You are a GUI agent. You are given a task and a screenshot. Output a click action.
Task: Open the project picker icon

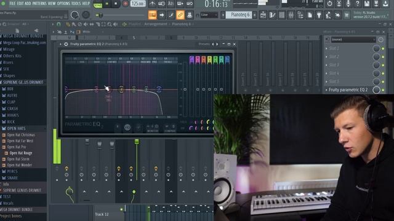(x=310, y=15)
